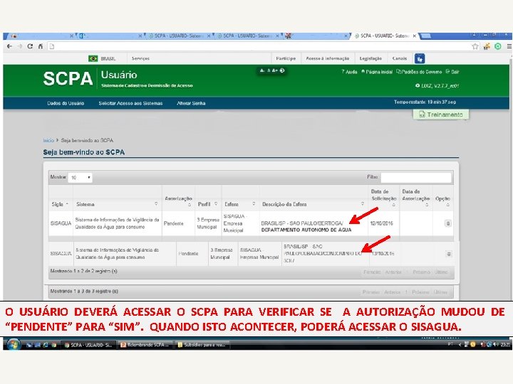This screenshot has height=384, width=513.
Task: Delete the 12/10/2016 BERTIOGA request row
Action: point(448,223)
